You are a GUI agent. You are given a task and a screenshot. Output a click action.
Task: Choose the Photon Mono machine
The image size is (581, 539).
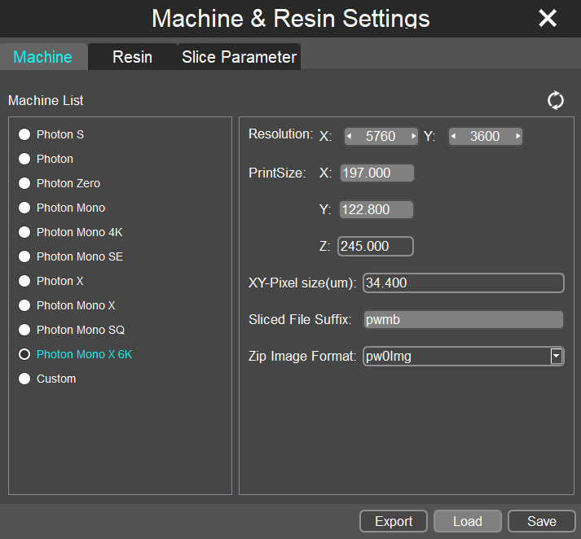click(x=24, y=208)
